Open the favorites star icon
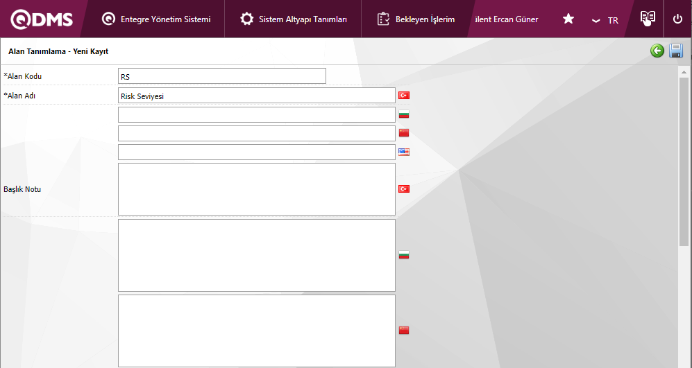Screen dimensions: 692x368 [x=568, y=19]
